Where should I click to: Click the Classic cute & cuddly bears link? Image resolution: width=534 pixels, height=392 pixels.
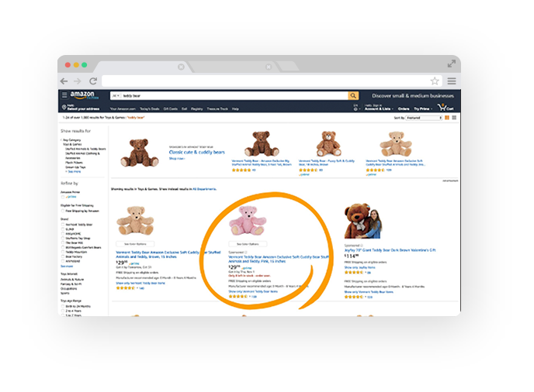(x=197, y=152)
